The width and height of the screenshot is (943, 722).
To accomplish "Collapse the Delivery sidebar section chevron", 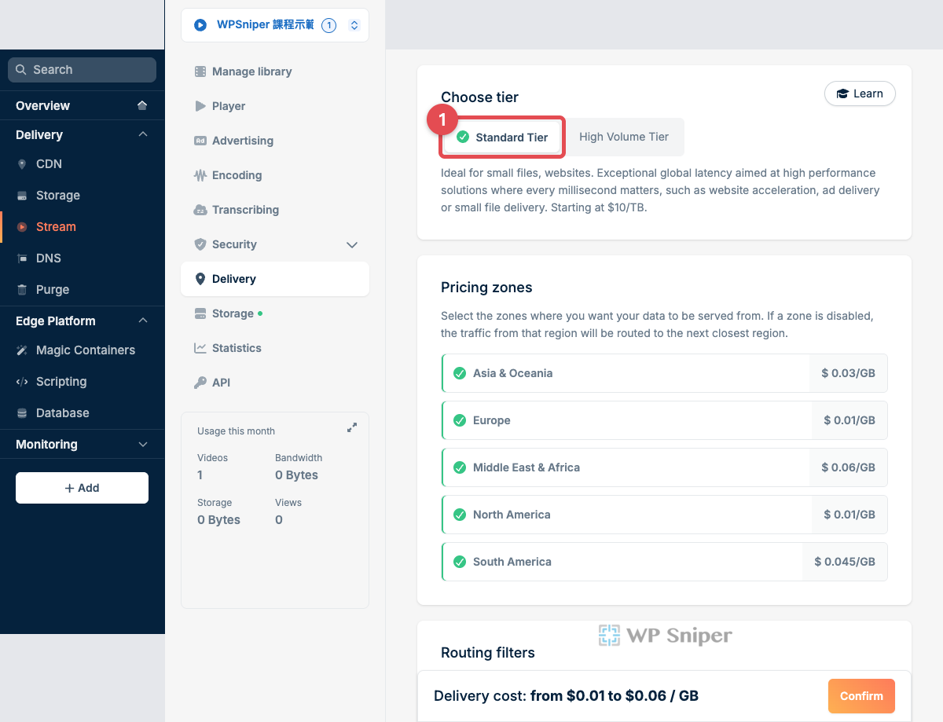I will (x=143, y=134).
